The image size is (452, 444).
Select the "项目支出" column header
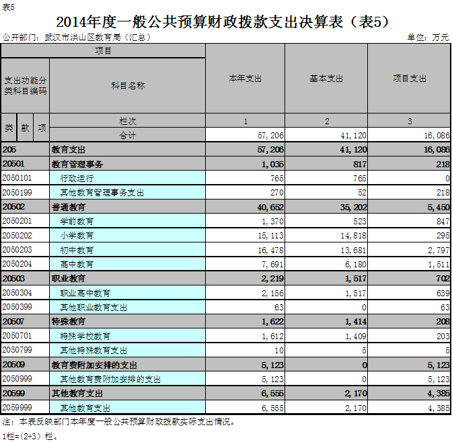point(410,79)
